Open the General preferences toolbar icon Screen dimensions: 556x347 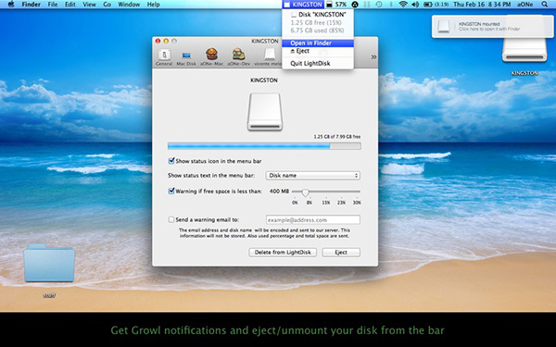[164, 56]
